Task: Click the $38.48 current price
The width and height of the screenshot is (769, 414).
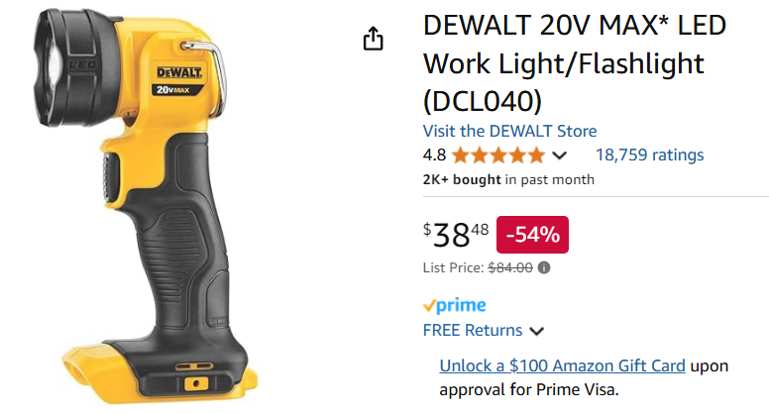Action: click(x=456, y=235)
